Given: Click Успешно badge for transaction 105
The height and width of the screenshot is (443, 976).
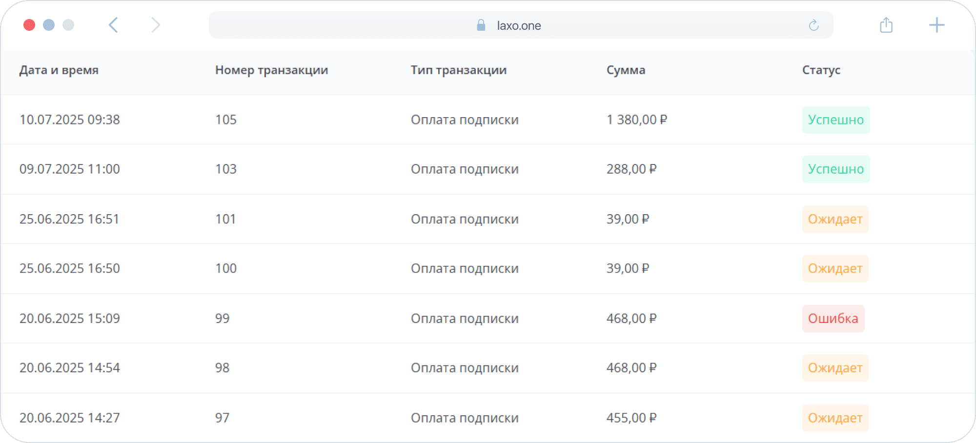Looking at the screenshot, I should [x=835, y=120].
